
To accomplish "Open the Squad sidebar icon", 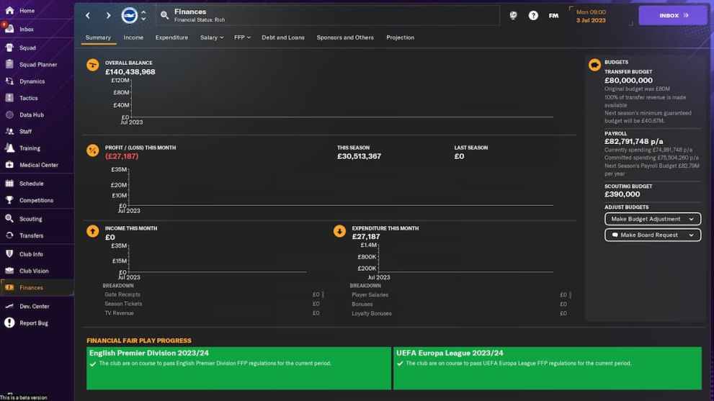I will coord(9,48).
